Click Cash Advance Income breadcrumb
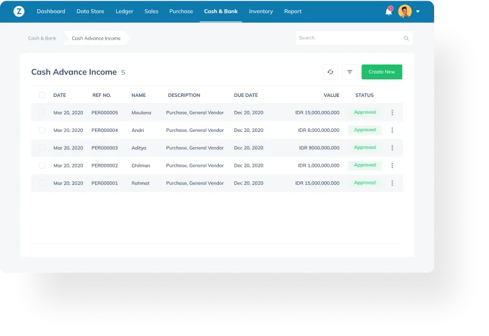Screen dimensions: 489x336 96,38
